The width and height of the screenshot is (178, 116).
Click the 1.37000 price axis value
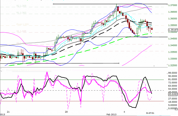point(173,5)
